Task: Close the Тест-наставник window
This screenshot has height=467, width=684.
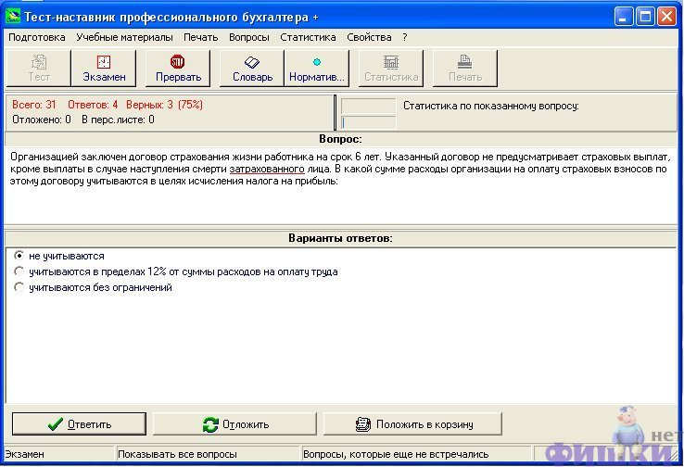Action: (666, 17)
